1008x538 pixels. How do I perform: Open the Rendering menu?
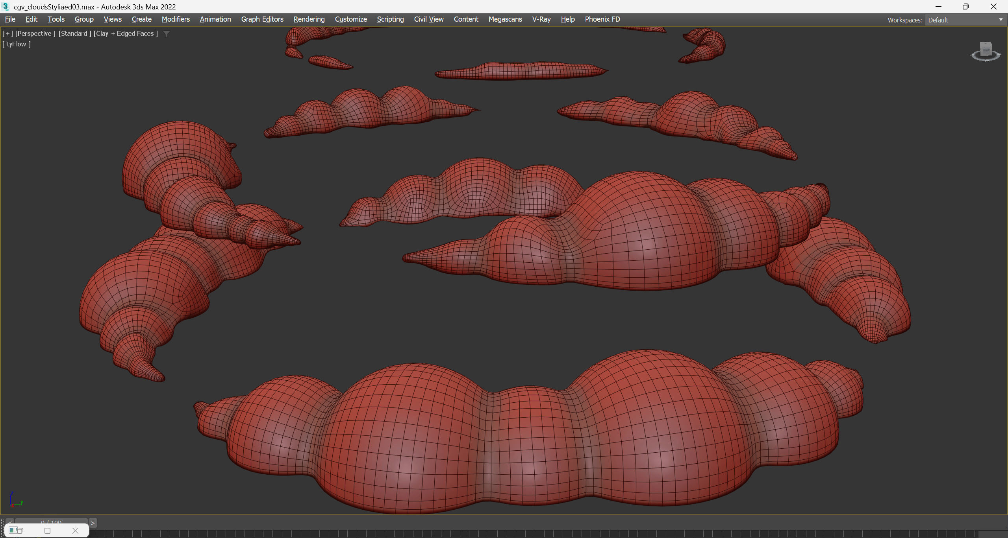tap(309, 19)
